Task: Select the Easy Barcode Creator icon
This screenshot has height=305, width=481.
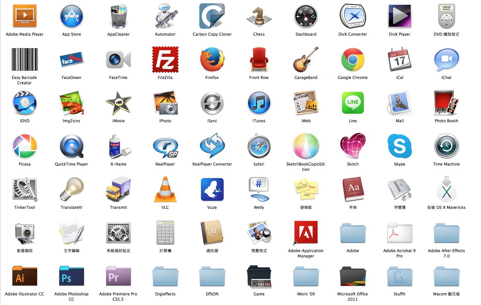Action: (x=25, y=59)
